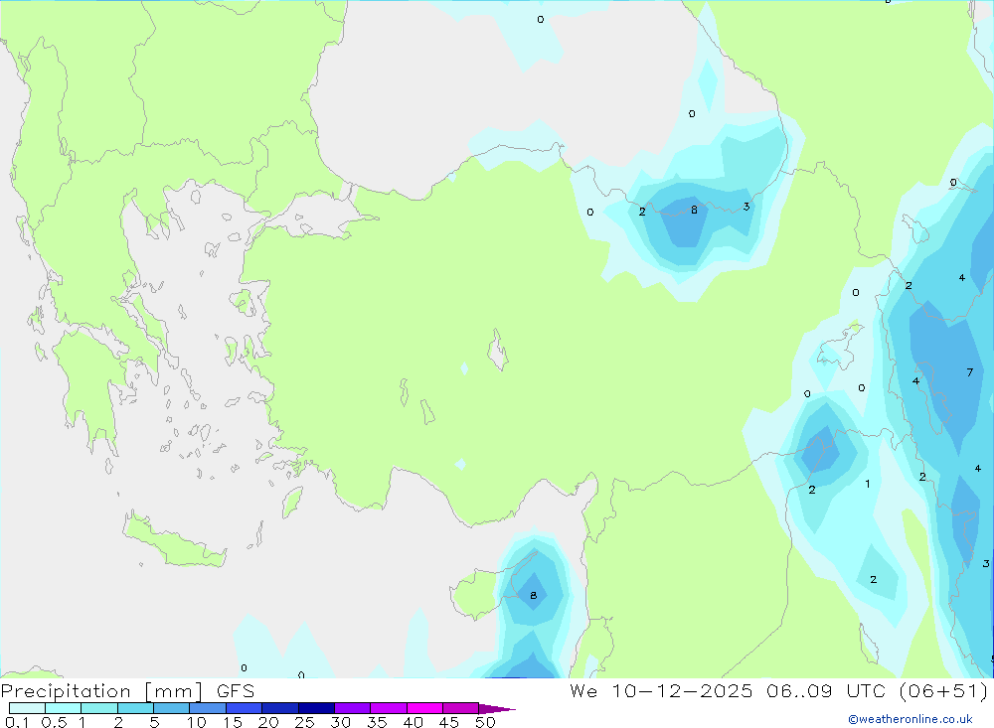Click the lone '1' precipitation value on map
The image size is (994, 728).
tap(867, 484)
